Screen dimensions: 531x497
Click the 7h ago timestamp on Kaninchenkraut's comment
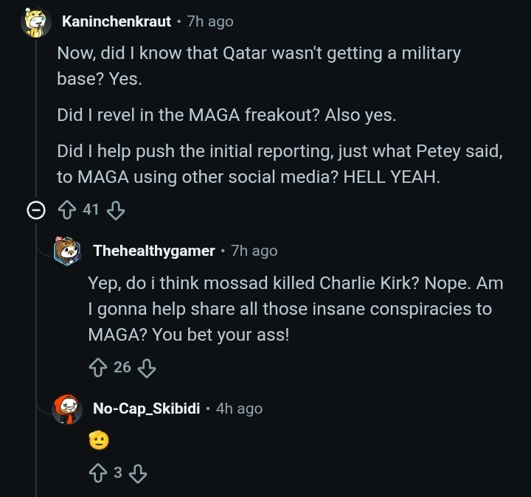tap(210, 22)
